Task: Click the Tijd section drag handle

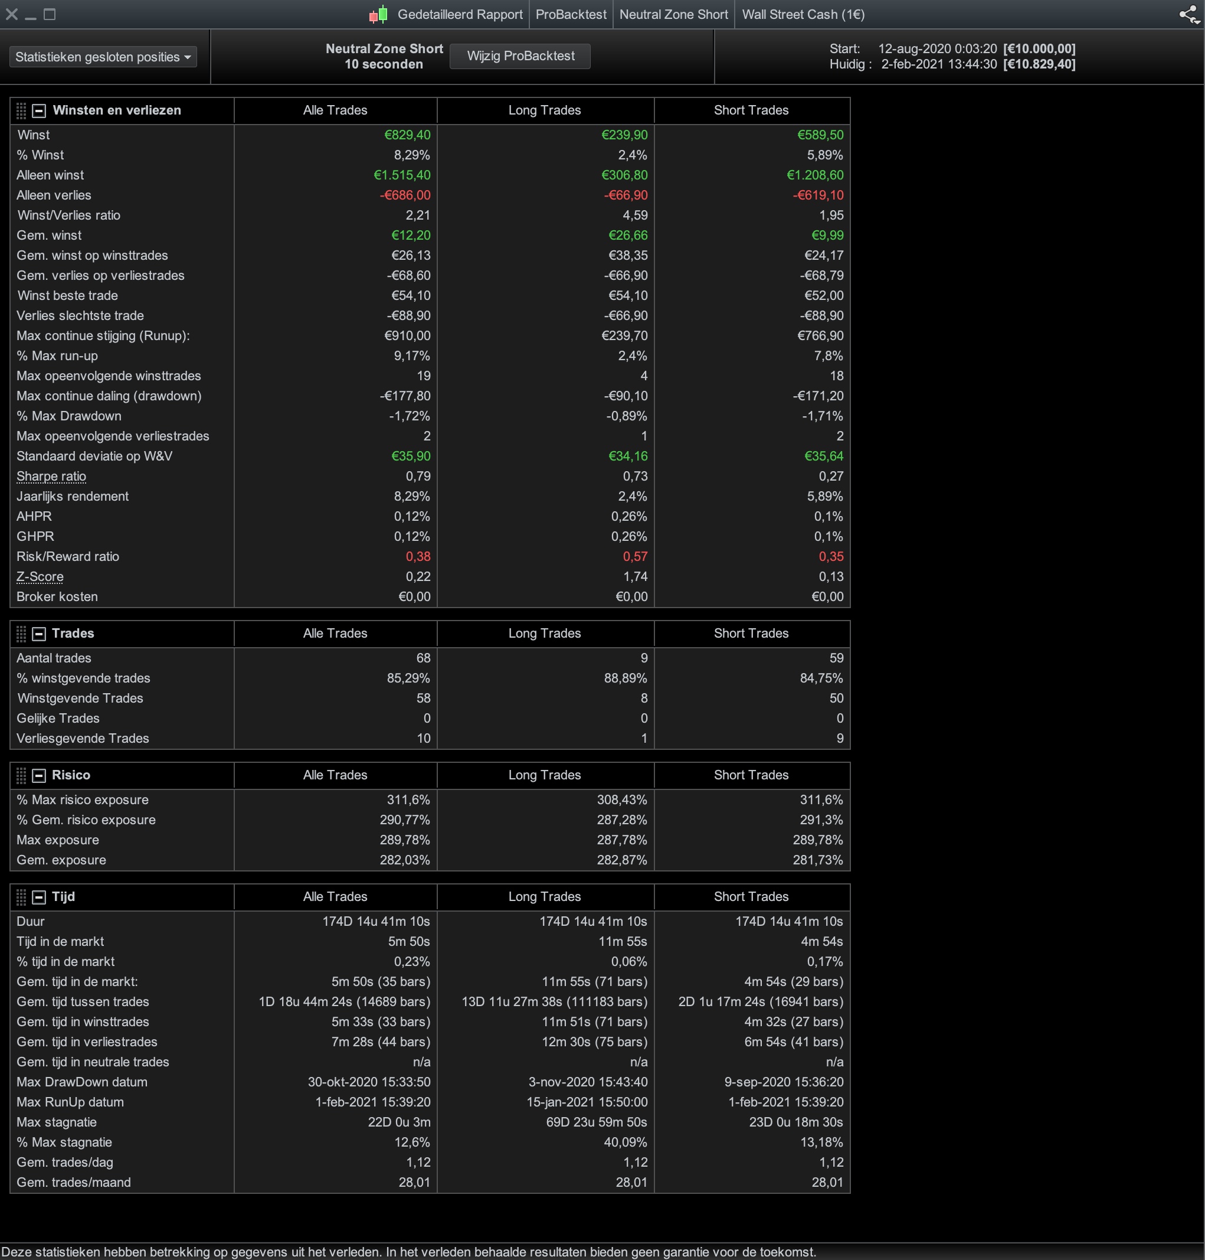Action: pos(21,896)
